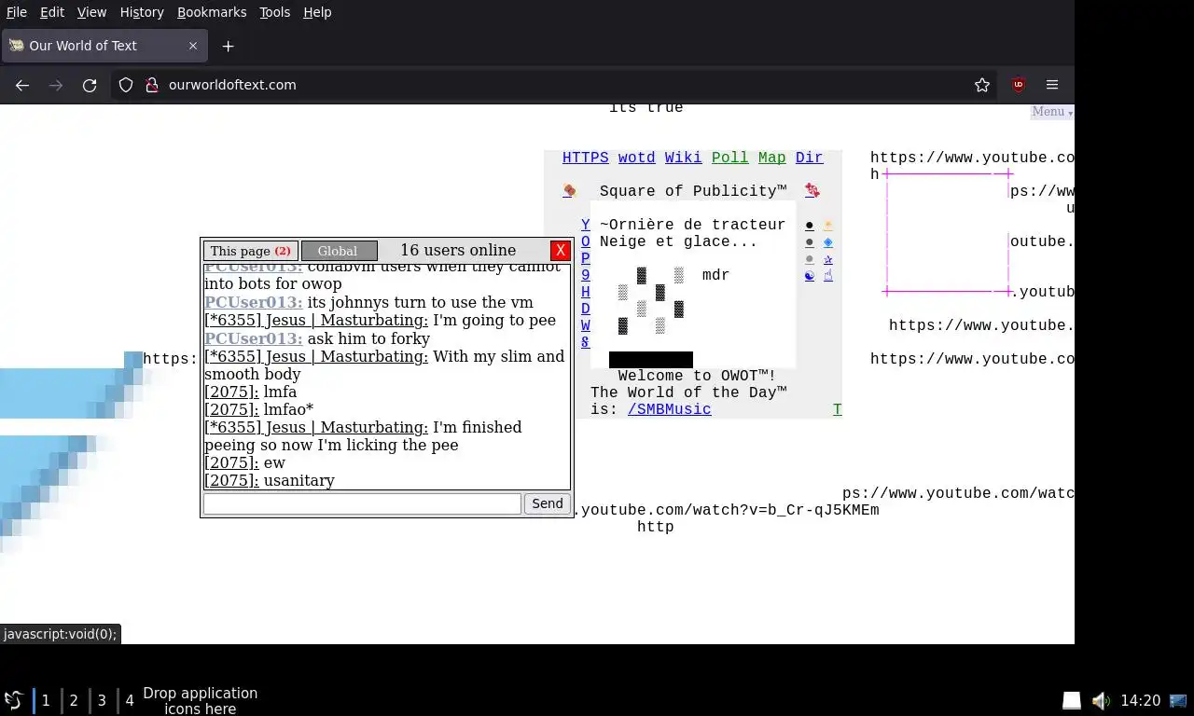Focus the chat message input field
Viewport: 1194px width, 716px height.
pyautogui.click(x=362, y=503)
